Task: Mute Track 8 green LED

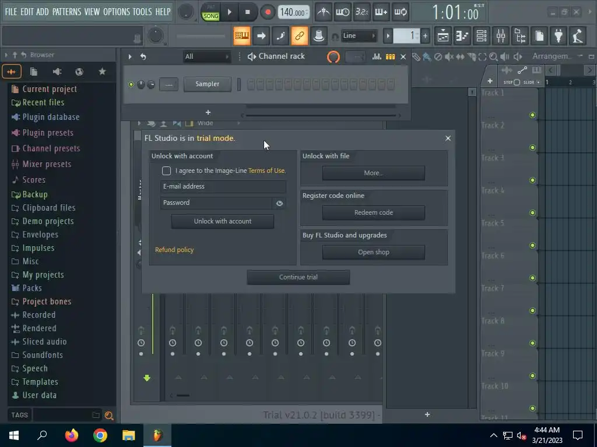Action: pos(533,343)
